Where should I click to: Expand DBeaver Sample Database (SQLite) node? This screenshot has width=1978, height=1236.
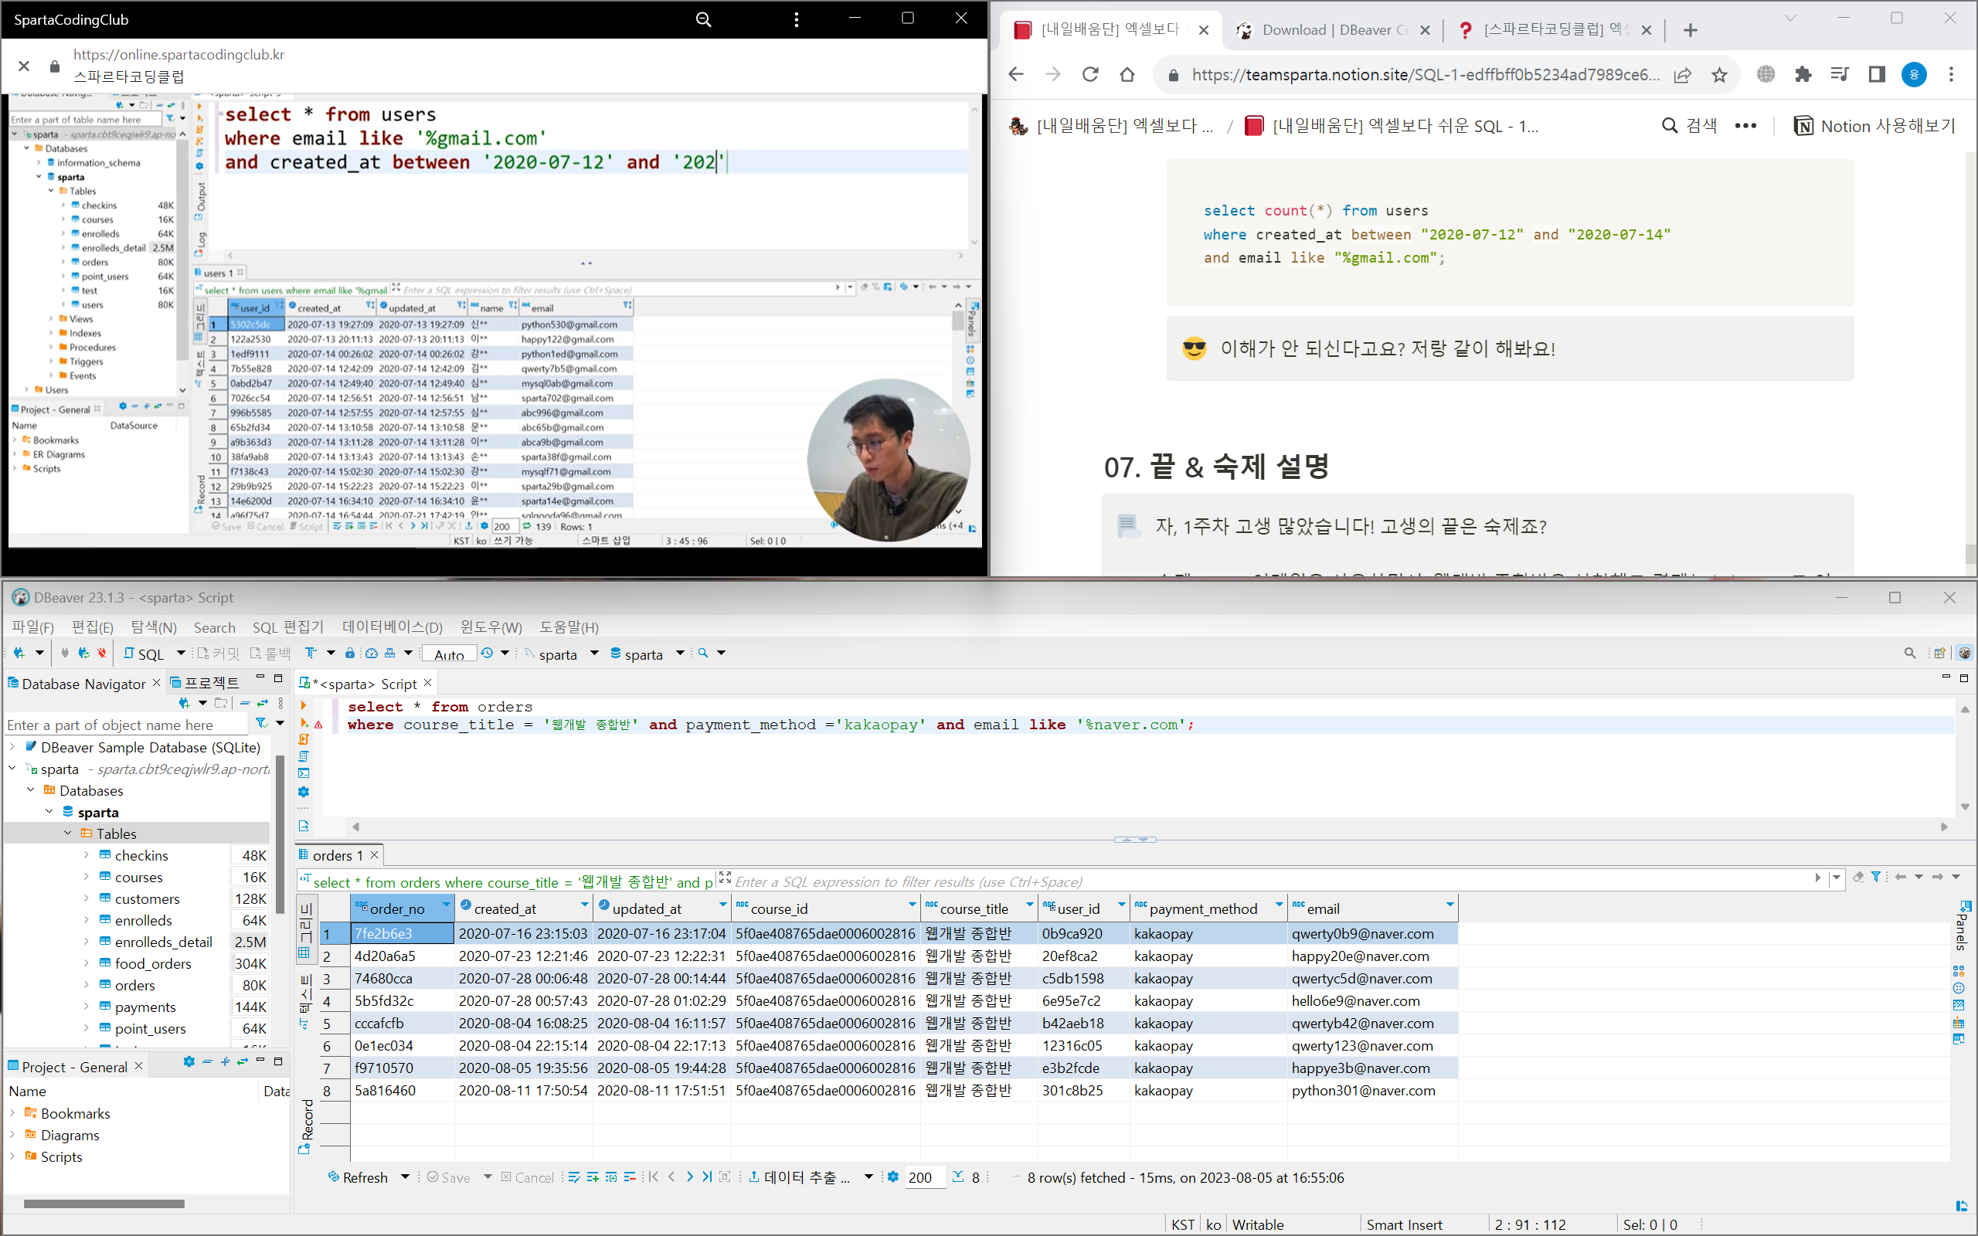pyautogui.click(x=12, y=746)
